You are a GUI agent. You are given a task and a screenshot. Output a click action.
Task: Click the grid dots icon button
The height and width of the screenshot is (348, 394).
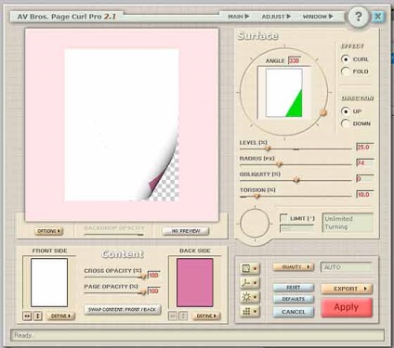[249, 311]
